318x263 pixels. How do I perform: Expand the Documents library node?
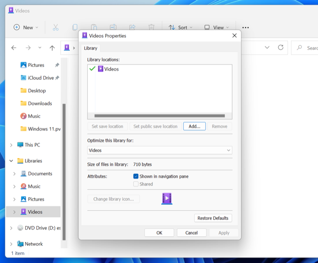[14, 174]
